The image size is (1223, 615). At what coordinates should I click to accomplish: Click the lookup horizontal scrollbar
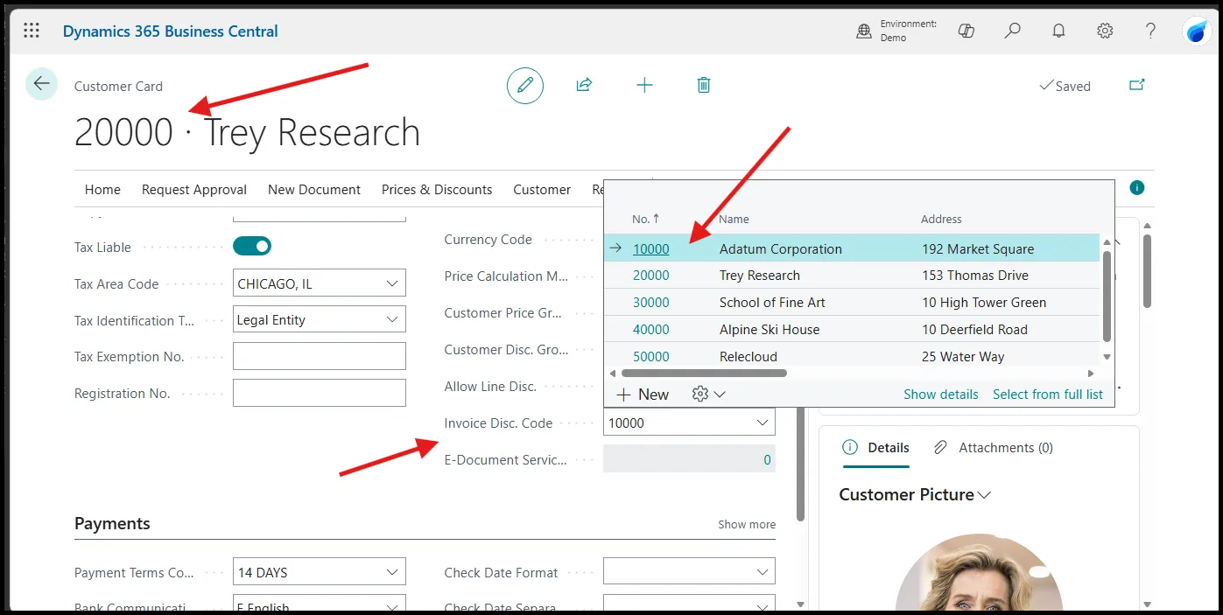click(705, 373)
